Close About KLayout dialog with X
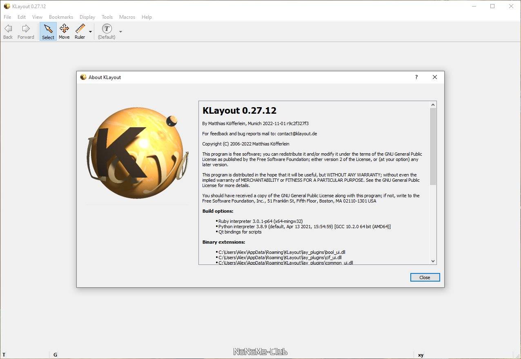521x359 pixels. click(435, 77)
